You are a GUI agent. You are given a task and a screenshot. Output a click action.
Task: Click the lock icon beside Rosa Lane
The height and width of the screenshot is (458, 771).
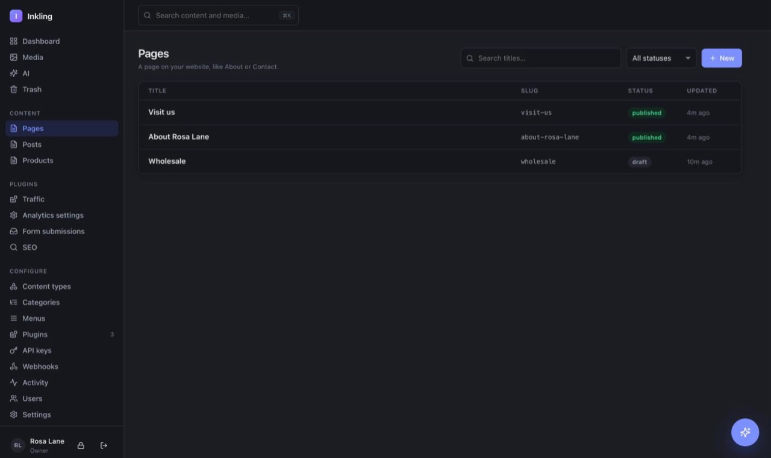coord(81,445)
